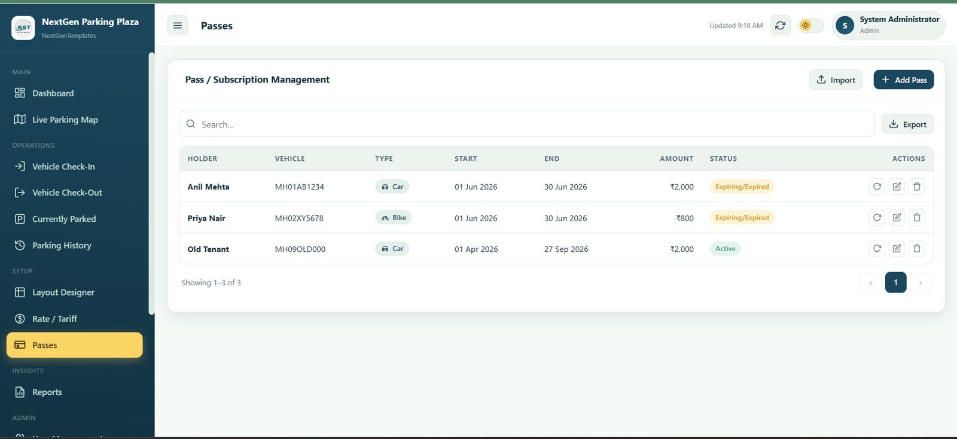Click the NextGen Parking Plaza logo

point(23,28)
